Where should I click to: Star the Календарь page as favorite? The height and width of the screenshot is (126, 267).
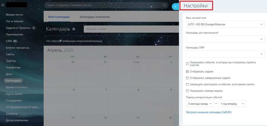tap(74, 29)
